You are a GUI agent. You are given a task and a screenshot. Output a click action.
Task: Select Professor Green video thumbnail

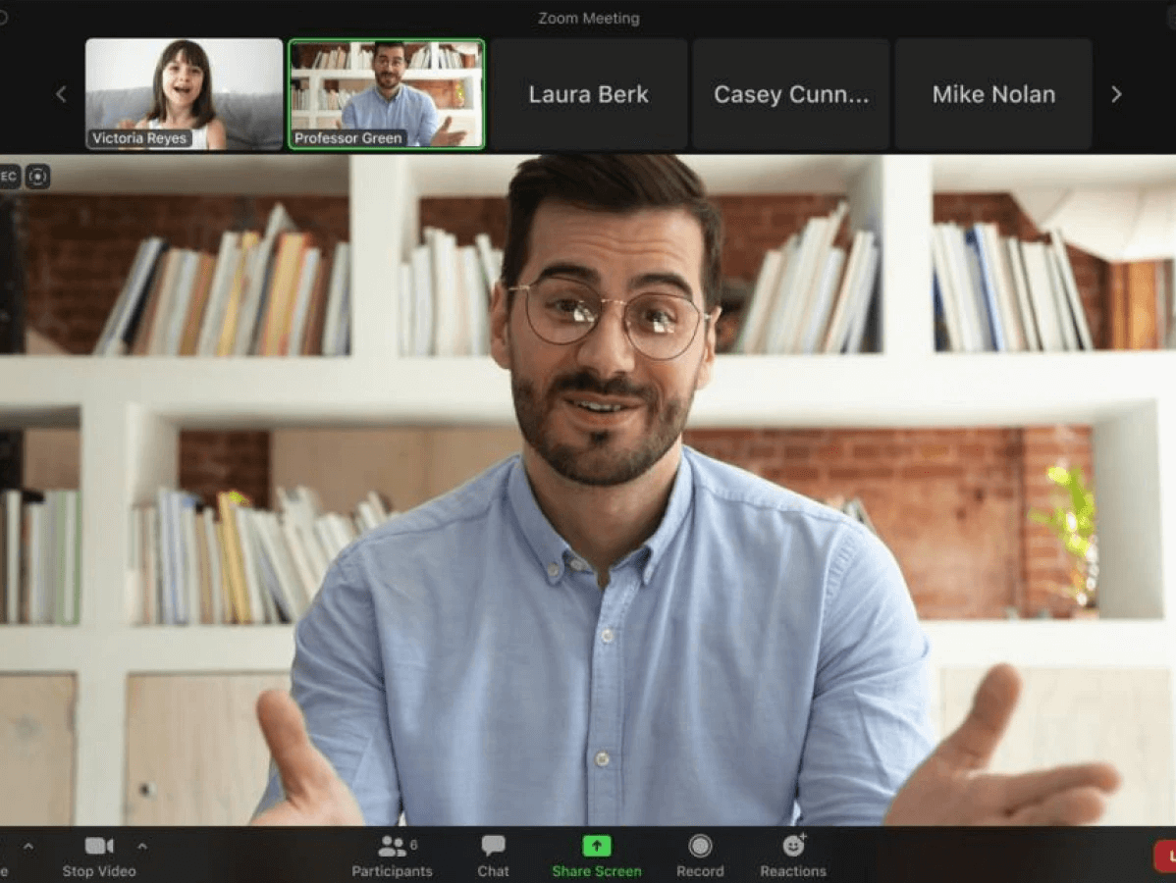click(386, 94)
